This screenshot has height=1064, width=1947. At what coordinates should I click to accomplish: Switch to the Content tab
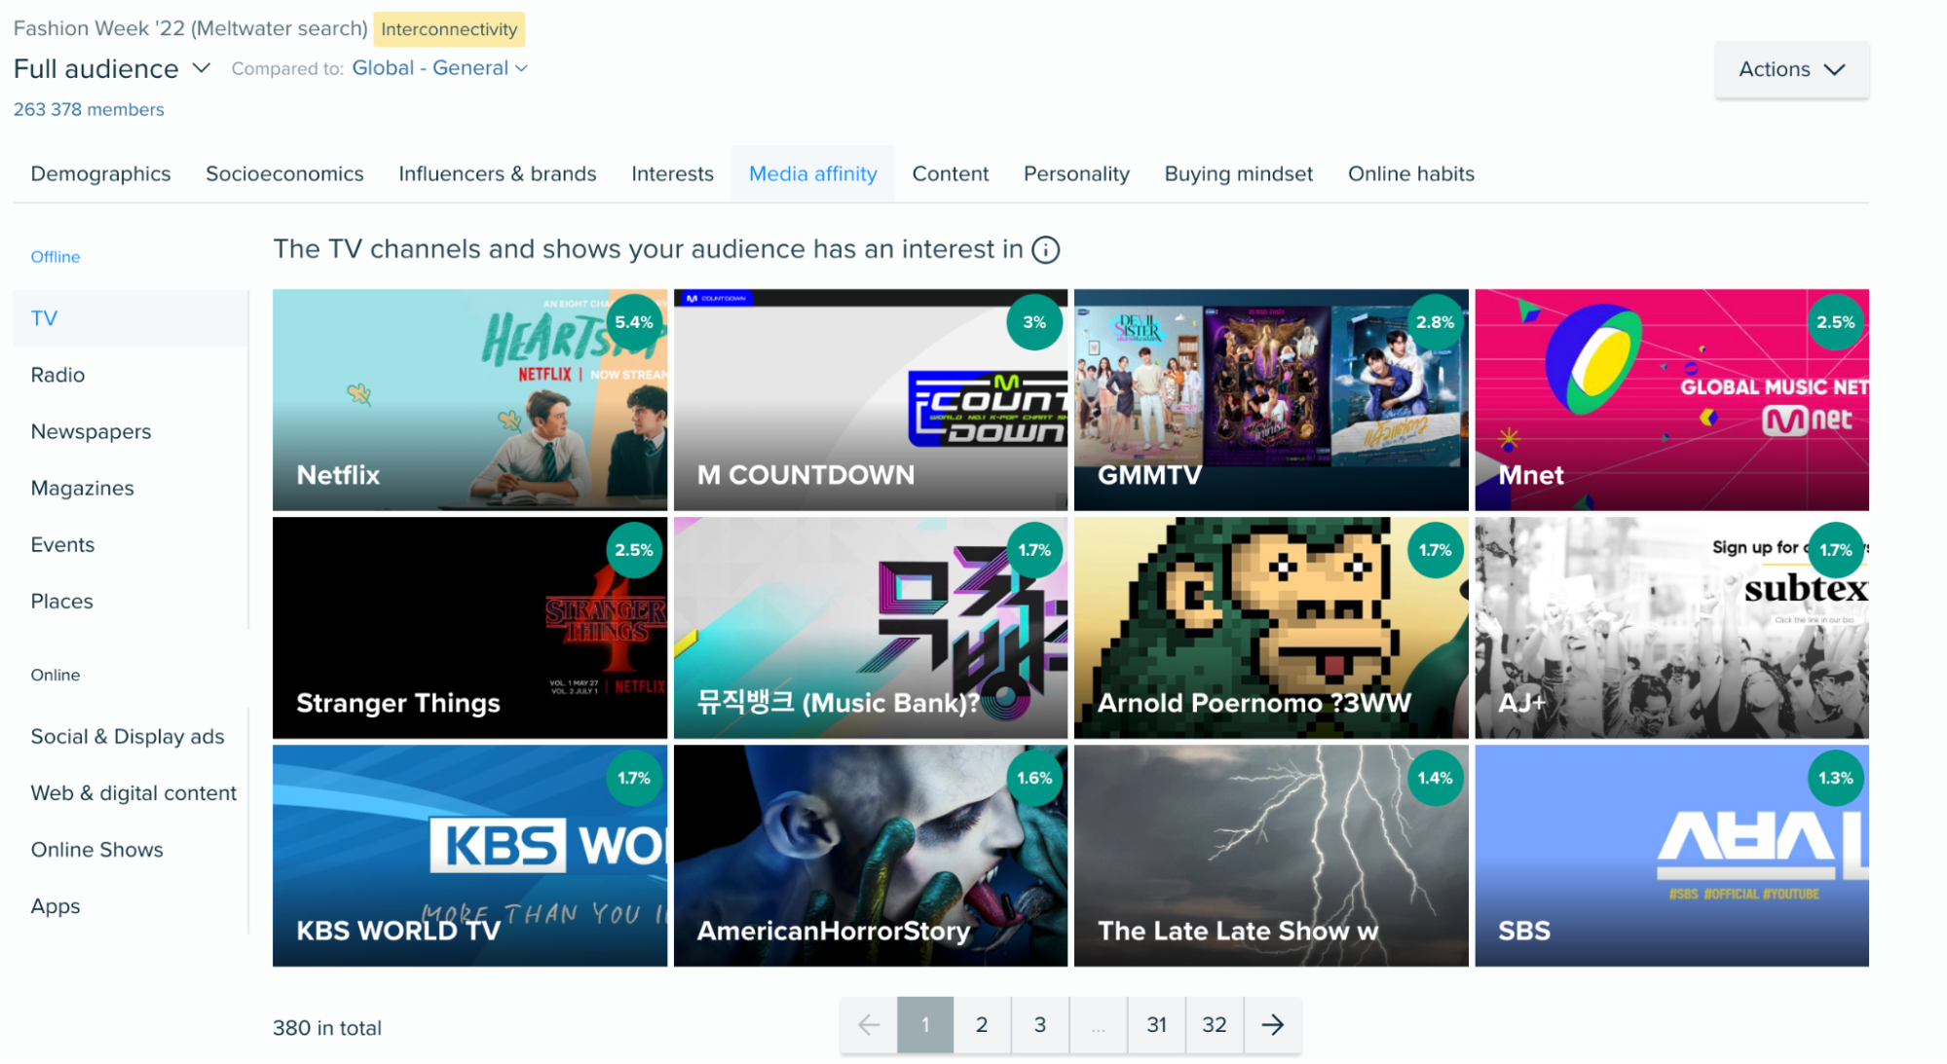pos(950,173)
